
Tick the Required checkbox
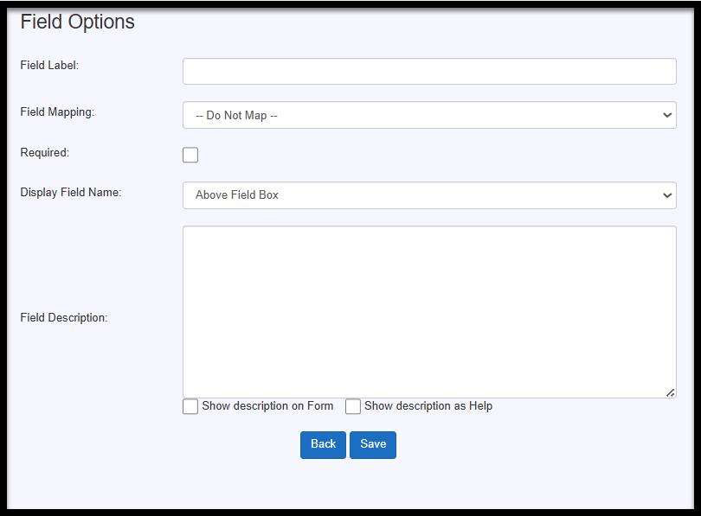(190, 155)
